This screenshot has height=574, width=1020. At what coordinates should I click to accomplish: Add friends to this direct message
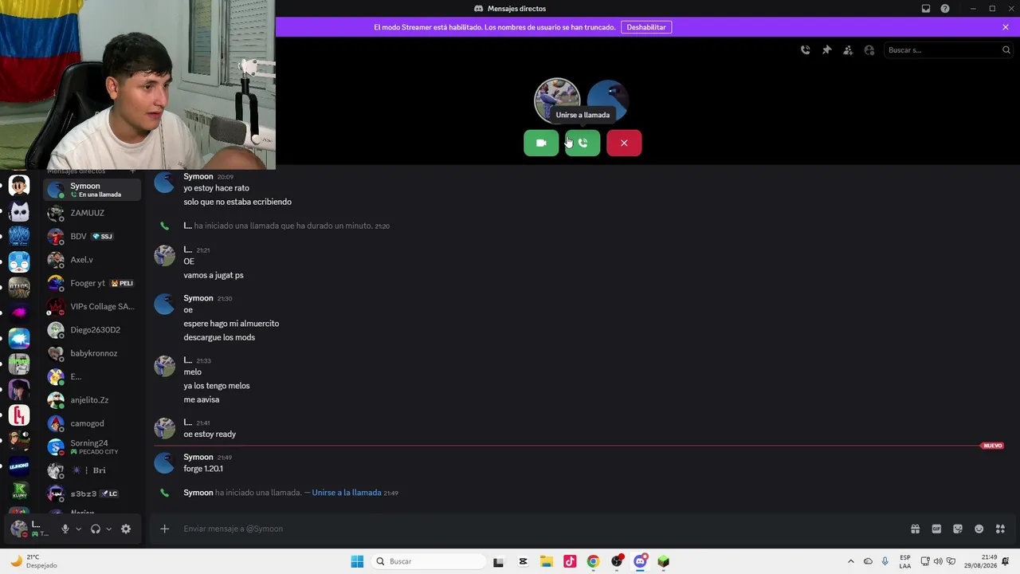point(848,50)
